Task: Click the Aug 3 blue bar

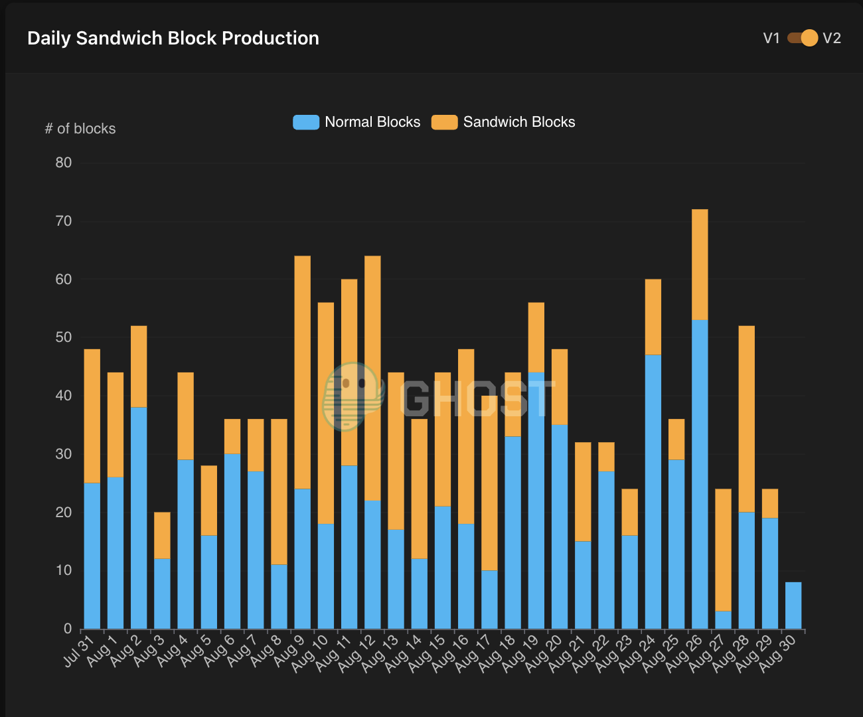Action: click(x=162, y=594)
